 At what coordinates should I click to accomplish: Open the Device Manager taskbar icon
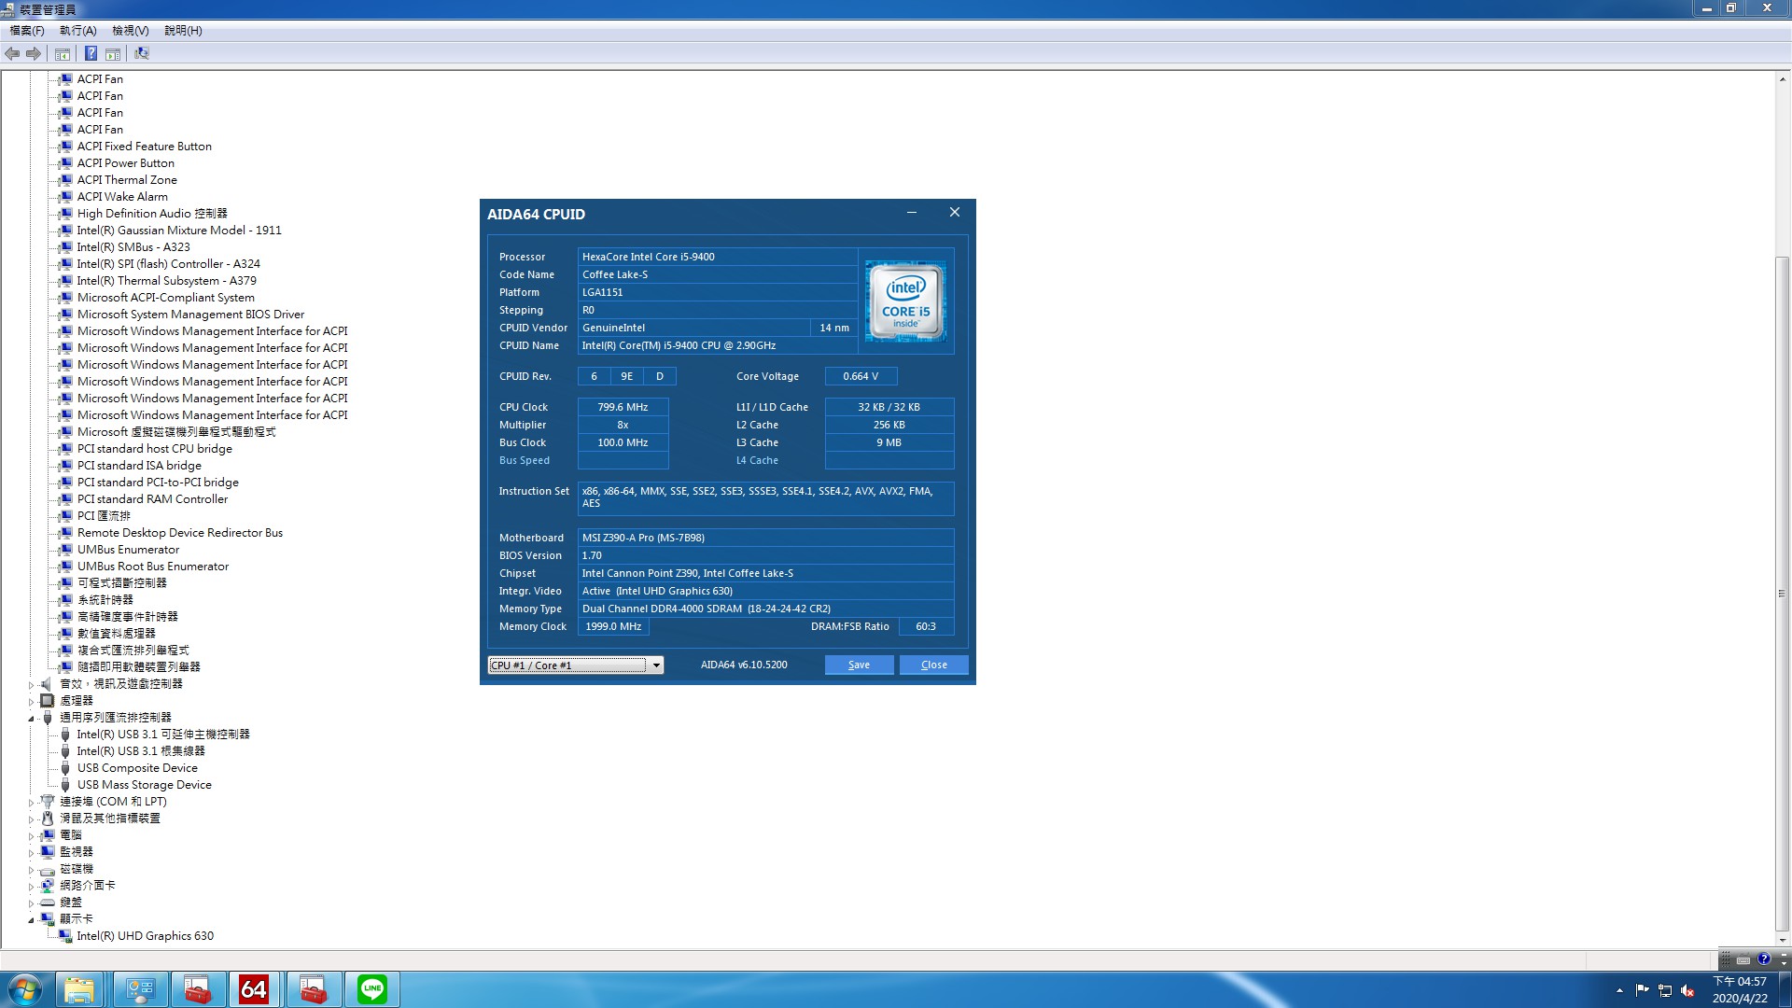[x=140, y=989]
